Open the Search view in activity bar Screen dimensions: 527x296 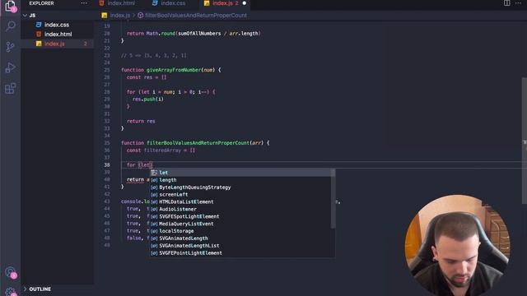pos(11,25)
